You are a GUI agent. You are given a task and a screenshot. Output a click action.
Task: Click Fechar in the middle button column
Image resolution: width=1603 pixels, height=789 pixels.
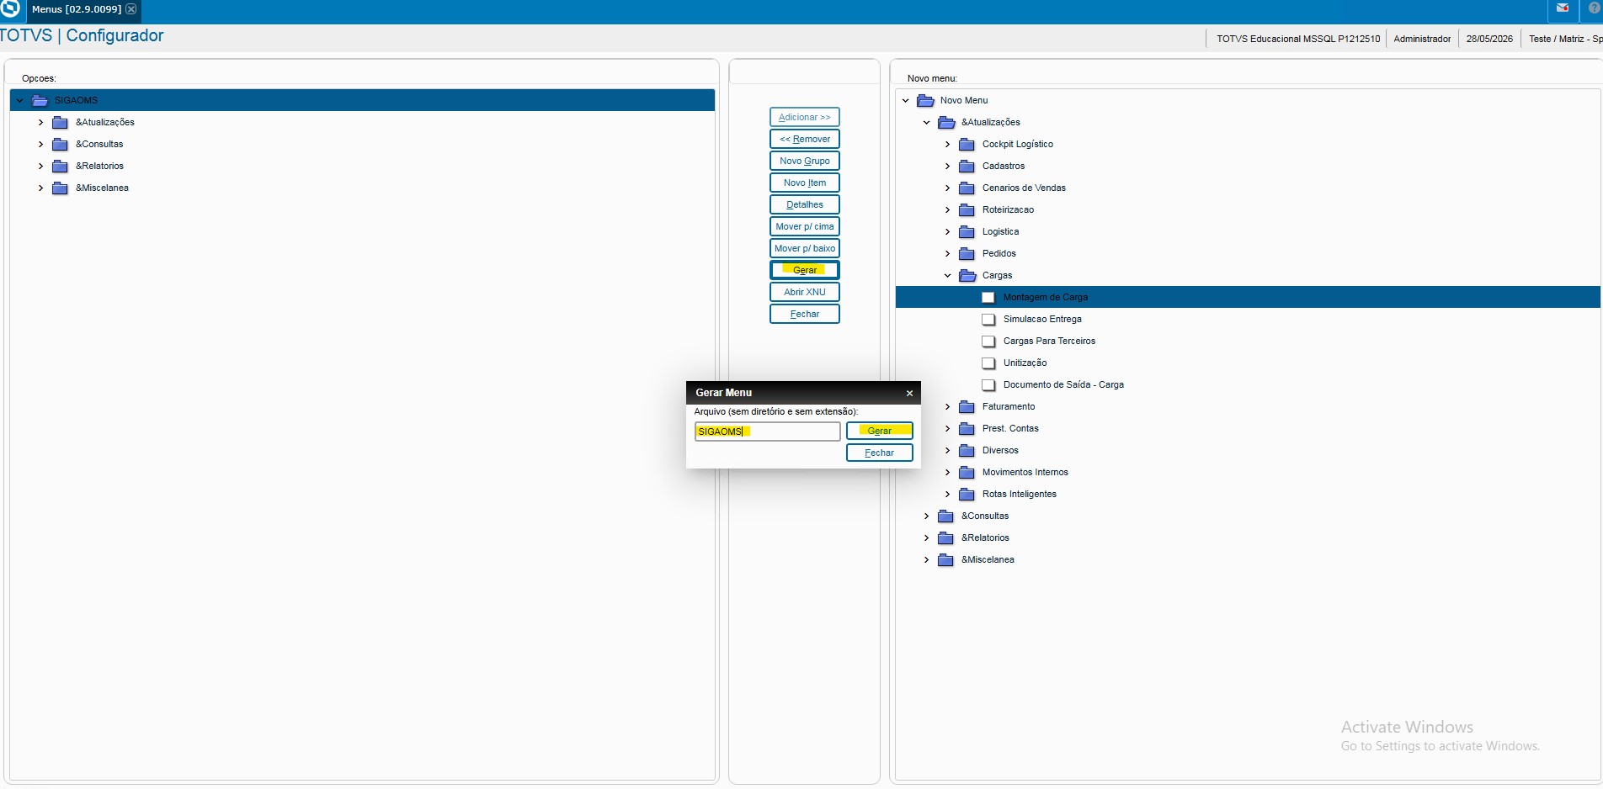pyautogui.click(x=805, y=314)
